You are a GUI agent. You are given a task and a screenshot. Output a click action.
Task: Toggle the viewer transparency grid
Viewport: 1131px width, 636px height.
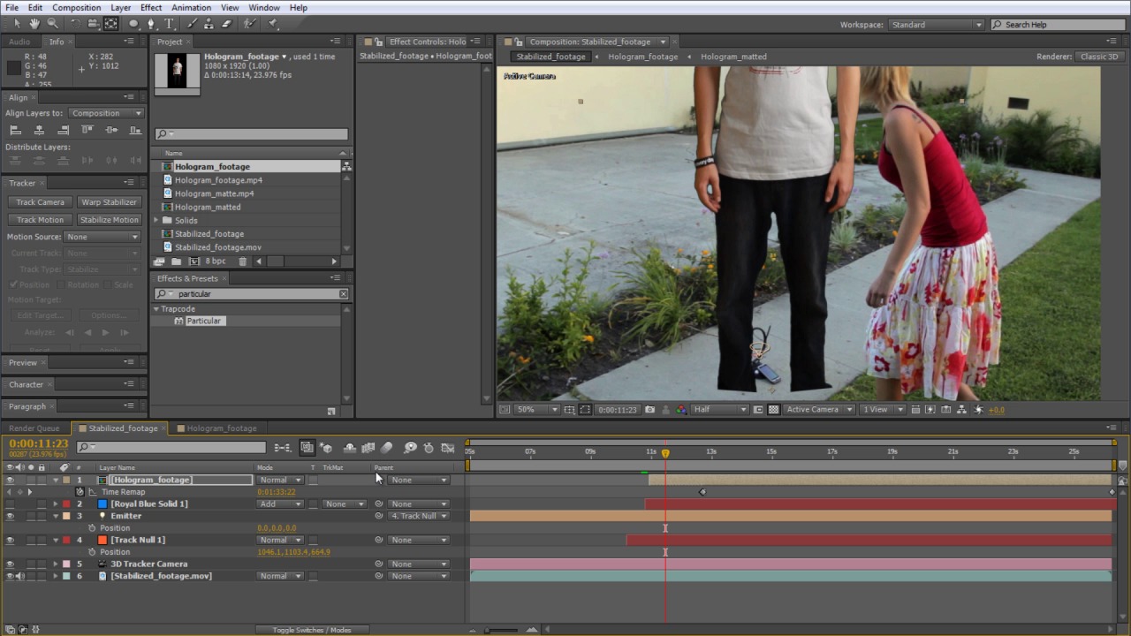click(x=774, y=410)
